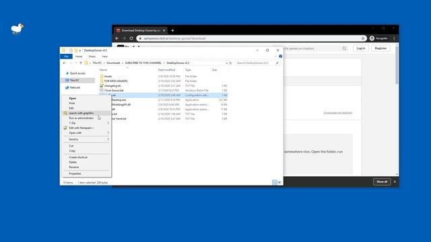Click the Log in button on itch.io
431x242 pixels.
click(x=361, y=48)
